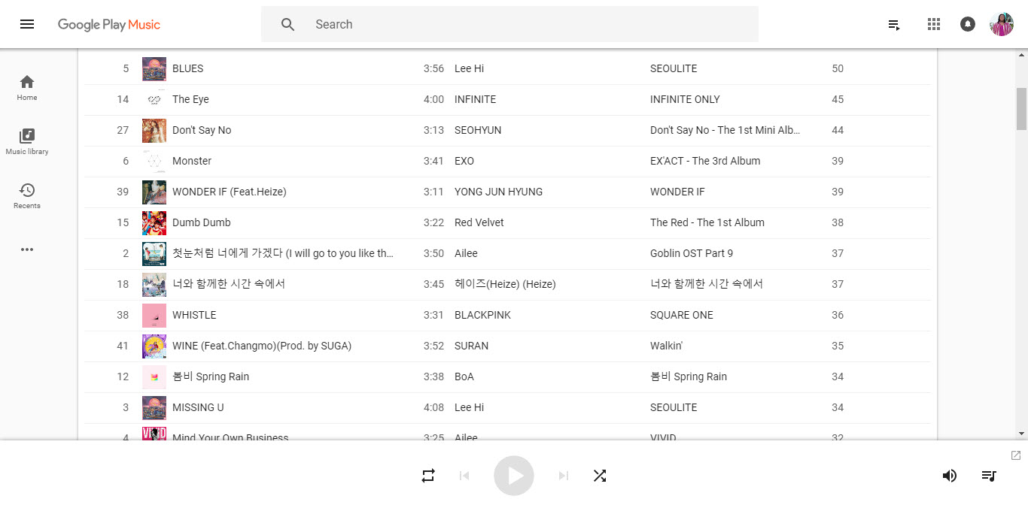Screen dimensions: 1028x508
Task: Open the mini player pop-out icon
Action: coord(1016,455)
